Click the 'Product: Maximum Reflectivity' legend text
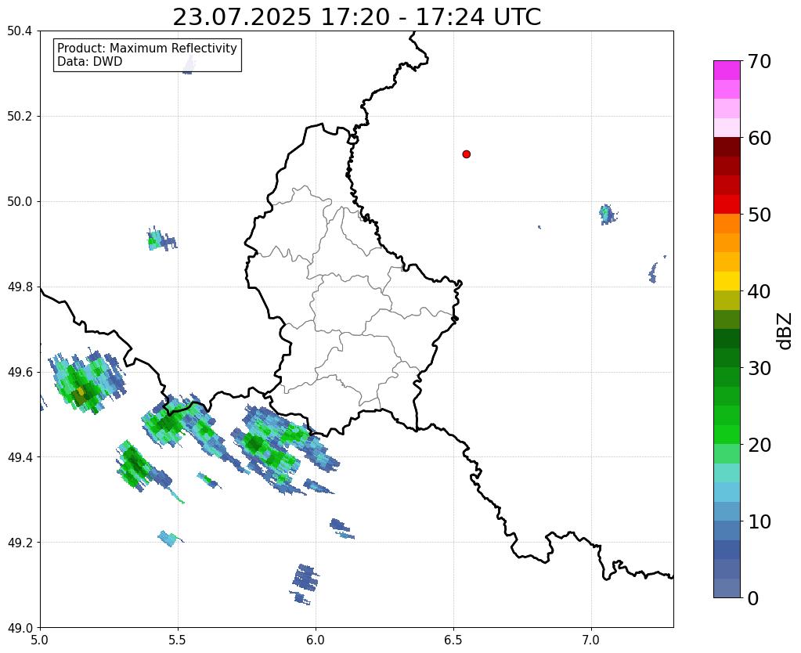Image resolution: width=801 pixels, height=653 pixels. click(147, 48)
